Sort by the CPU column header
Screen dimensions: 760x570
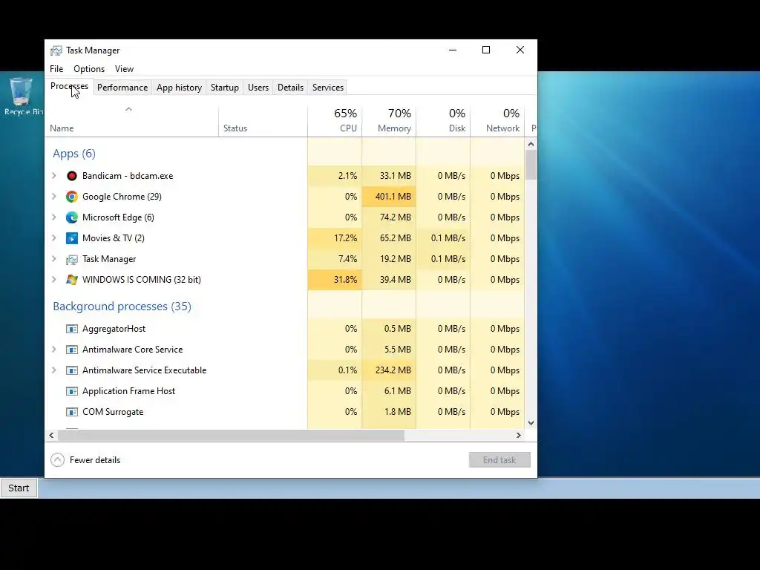(x=335, y=120)
